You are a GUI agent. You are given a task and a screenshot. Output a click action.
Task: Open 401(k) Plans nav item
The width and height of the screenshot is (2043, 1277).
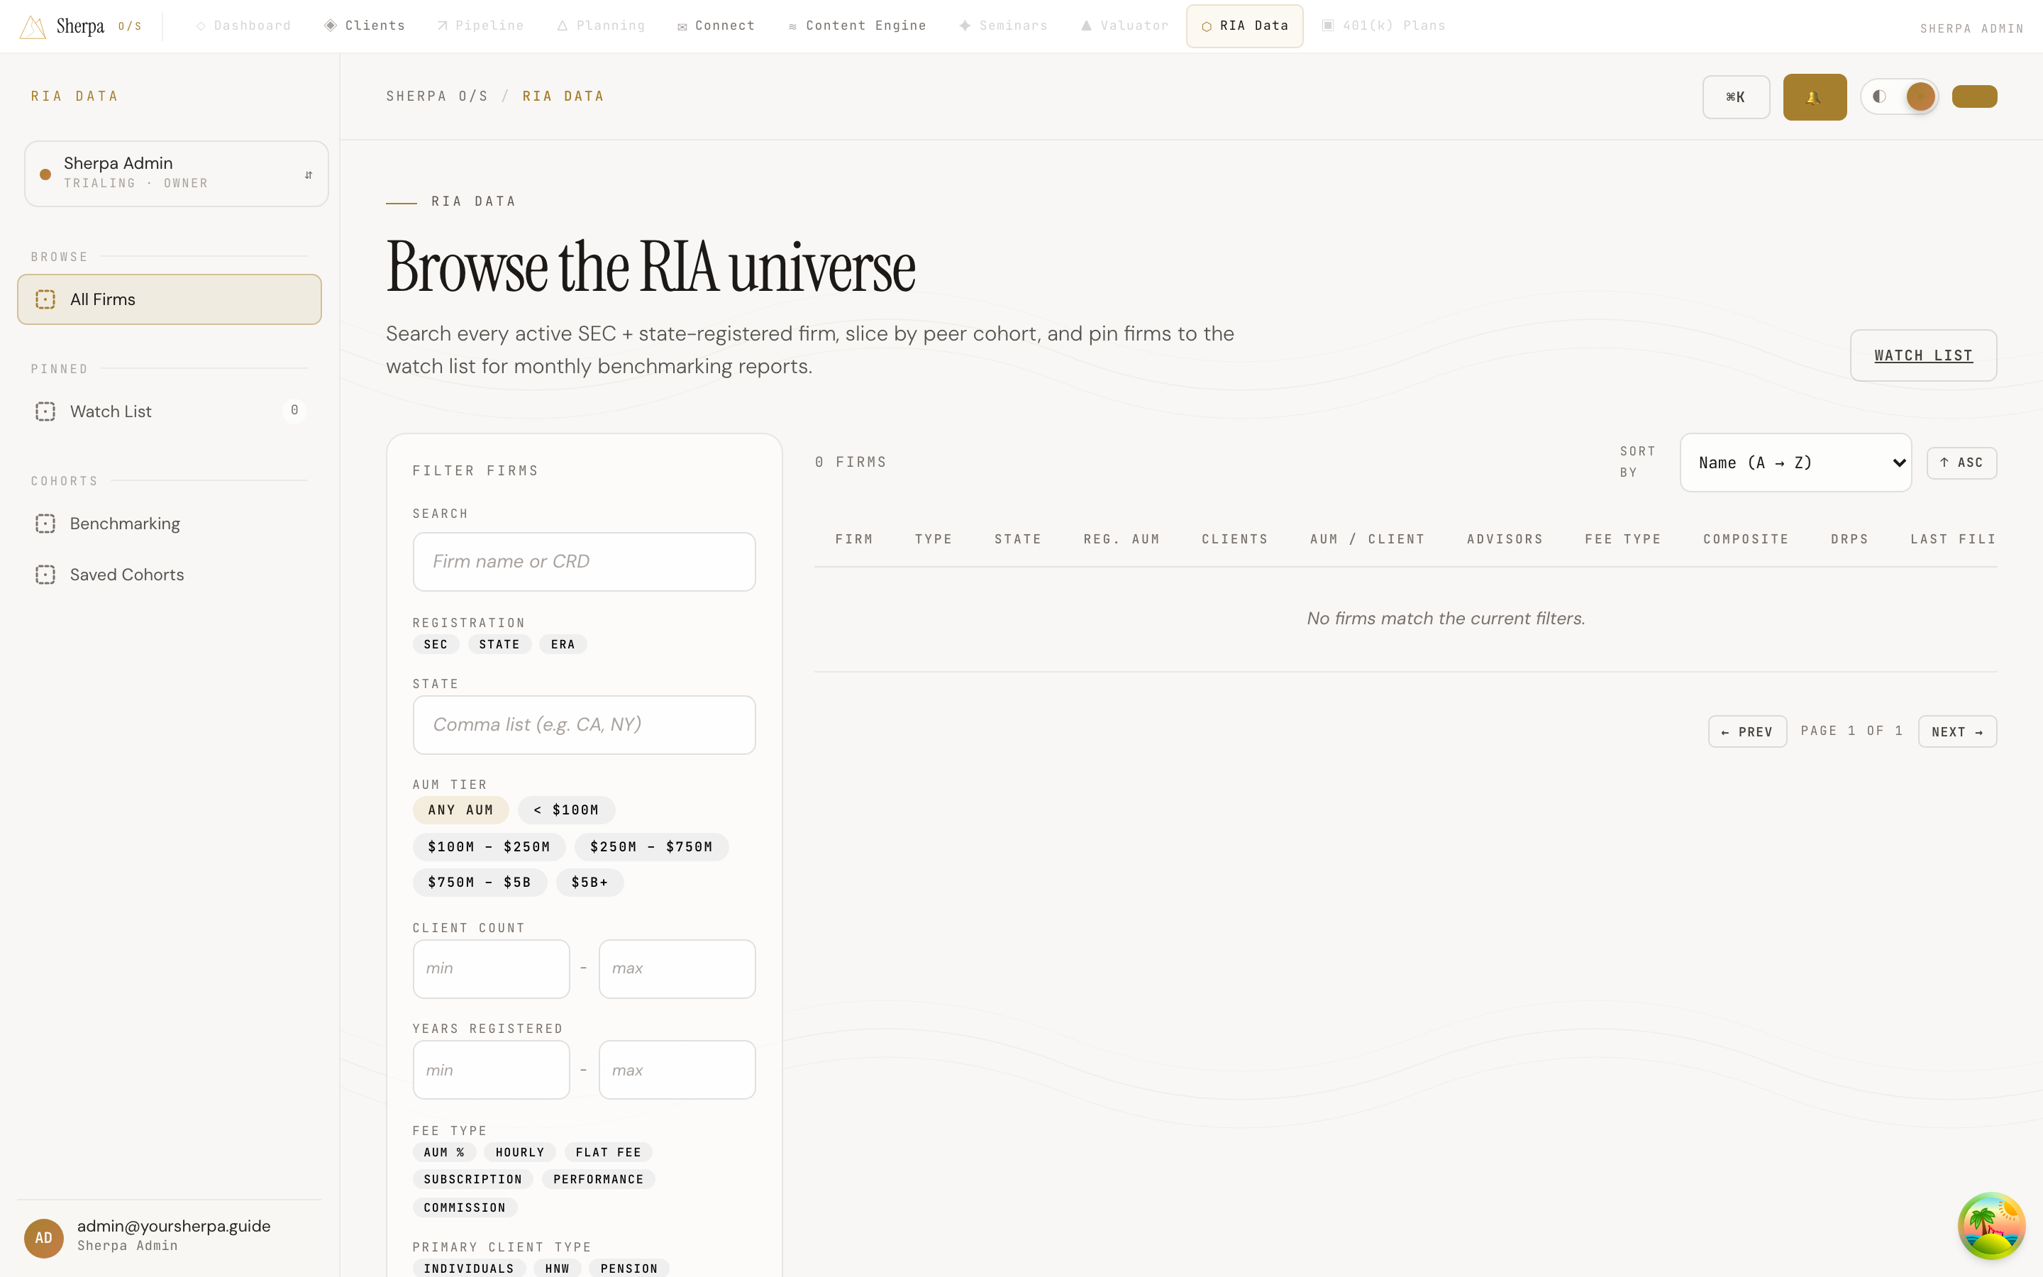pos(1383,26)
